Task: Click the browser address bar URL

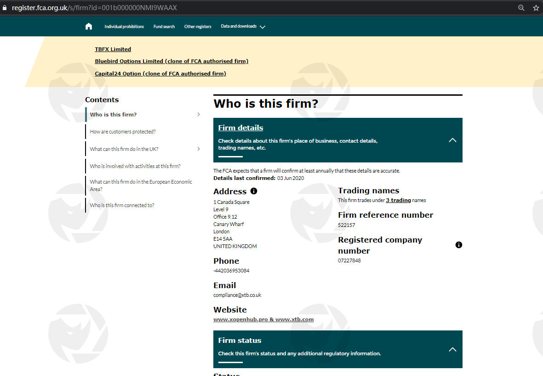Action: pos(94,8)
